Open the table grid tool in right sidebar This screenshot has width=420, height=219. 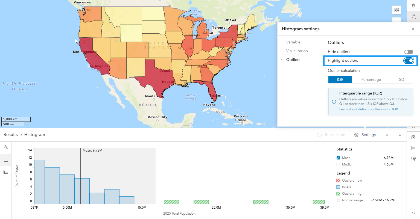coord(413,148)
